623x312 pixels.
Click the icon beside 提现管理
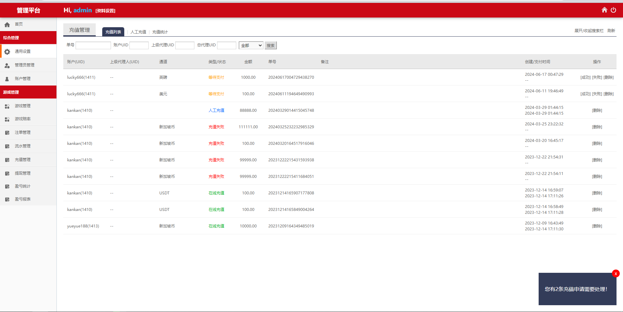click(x=7, y=173)
